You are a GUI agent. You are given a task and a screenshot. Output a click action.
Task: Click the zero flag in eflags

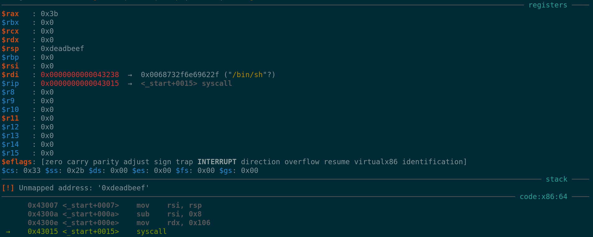tap(54, 162)
